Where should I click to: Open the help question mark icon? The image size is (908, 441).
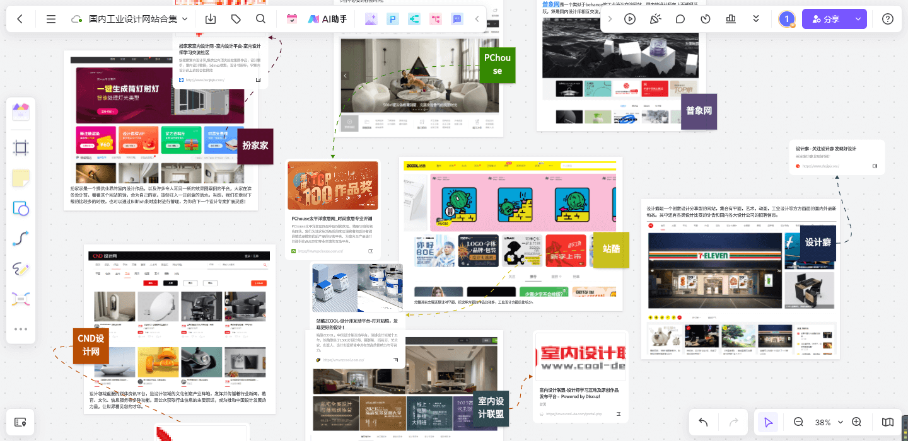(x=888, y=19)
